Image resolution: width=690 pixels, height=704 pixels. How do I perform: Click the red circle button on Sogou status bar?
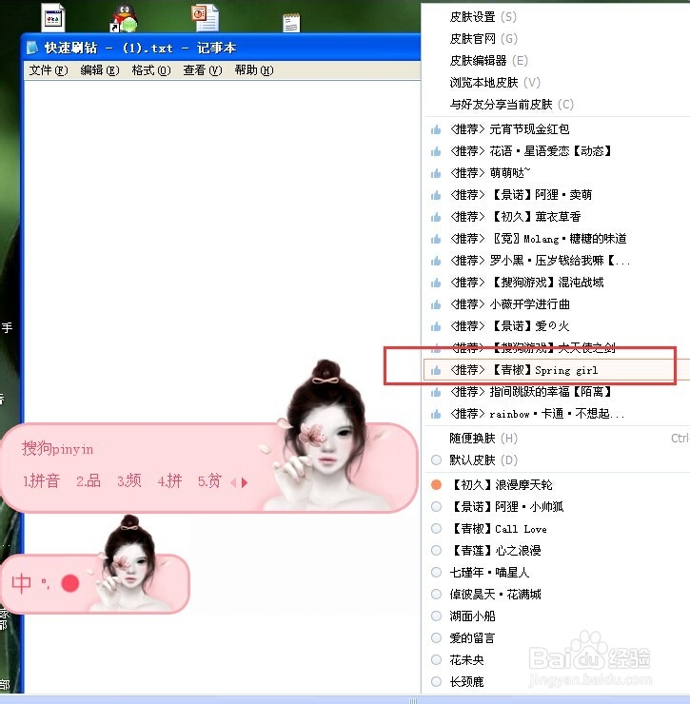[70, 583]
